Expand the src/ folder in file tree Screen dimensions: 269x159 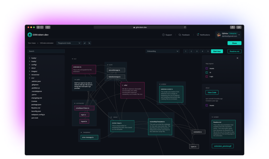tap(29, 78)
